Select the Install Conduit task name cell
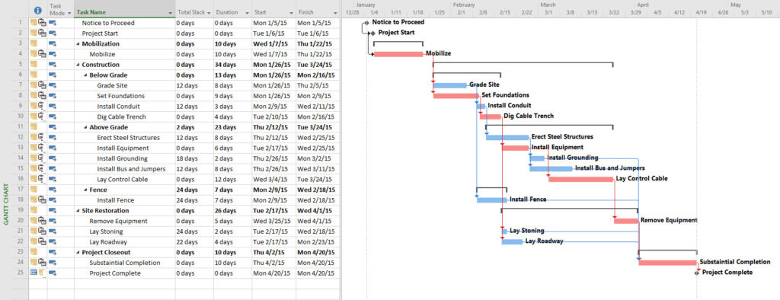 pyautogui.click(x=125, y=106)
